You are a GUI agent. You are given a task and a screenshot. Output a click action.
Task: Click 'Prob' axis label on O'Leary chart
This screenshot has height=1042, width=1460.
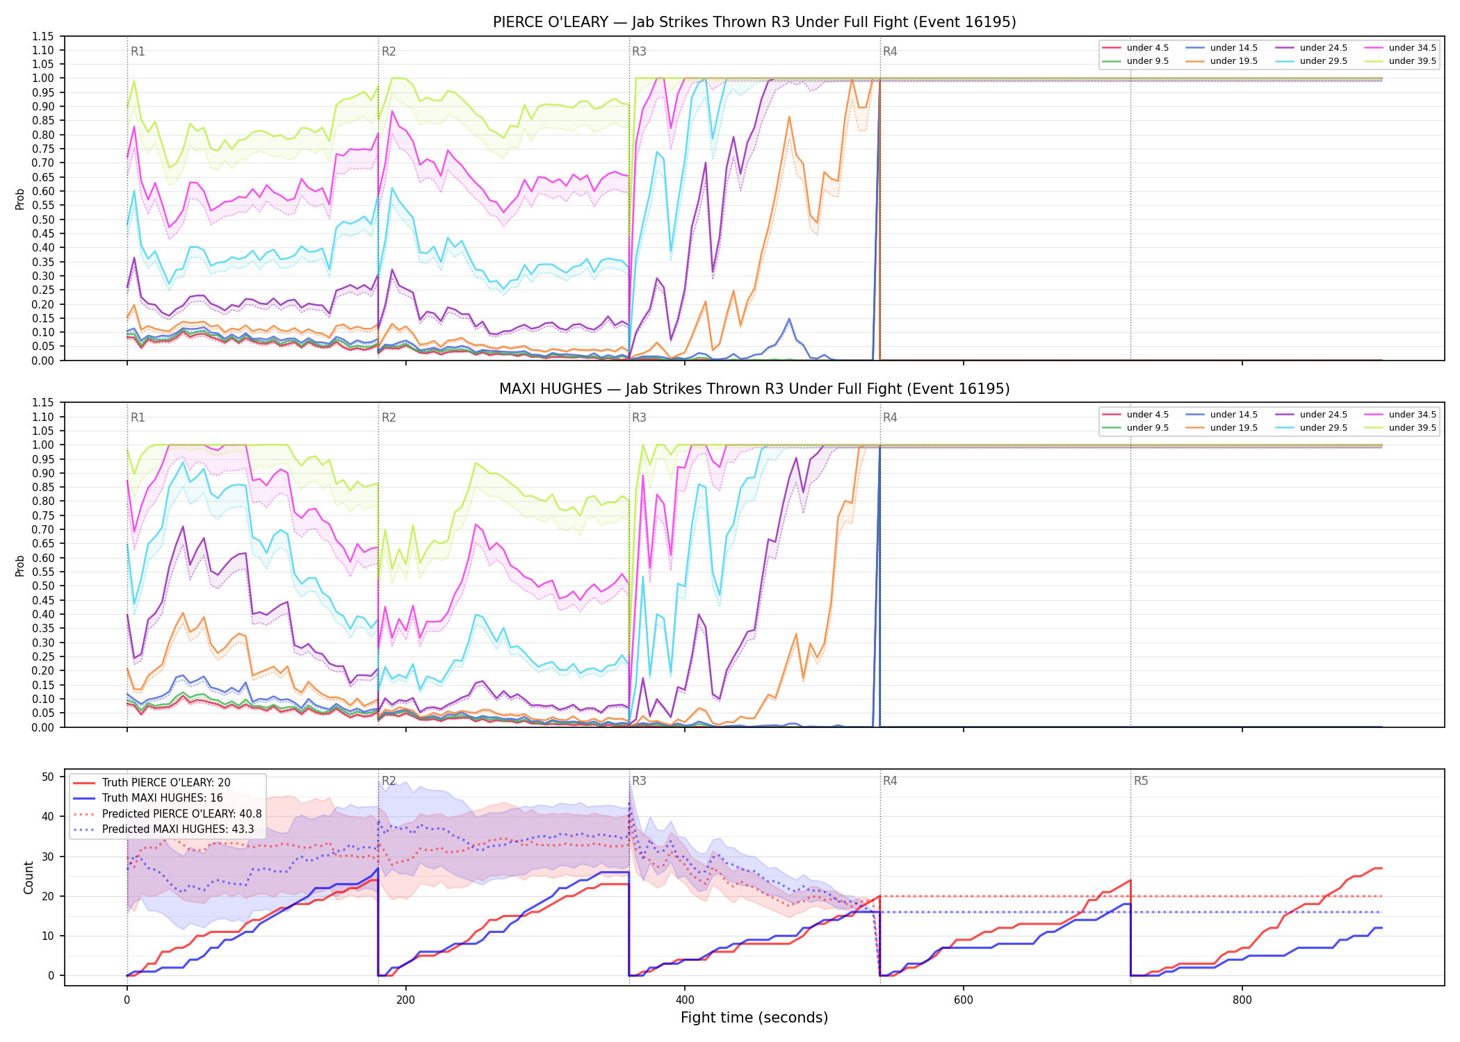tap(20, 199)
